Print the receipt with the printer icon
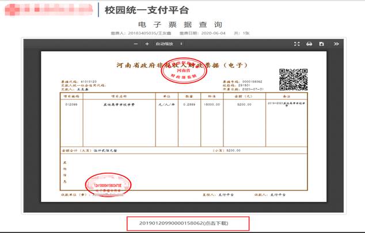 point(309,44)
